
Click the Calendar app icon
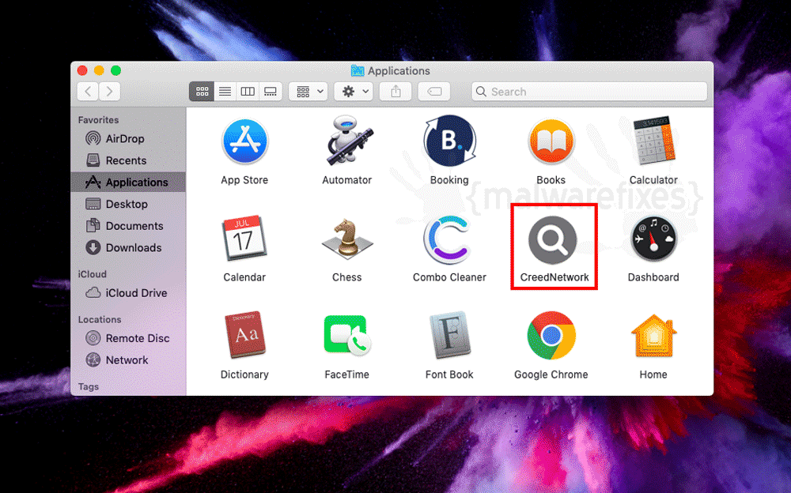[x=244, y=239]
